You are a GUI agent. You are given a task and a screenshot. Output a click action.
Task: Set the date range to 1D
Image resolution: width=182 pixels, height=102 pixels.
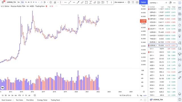pyautogui.click(x=3, y=95)
